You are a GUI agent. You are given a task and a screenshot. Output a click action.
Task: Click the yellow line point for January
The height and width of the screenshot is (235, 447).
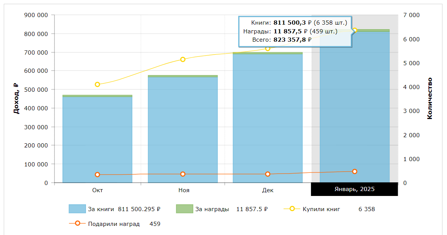click(x=355, y=30)
